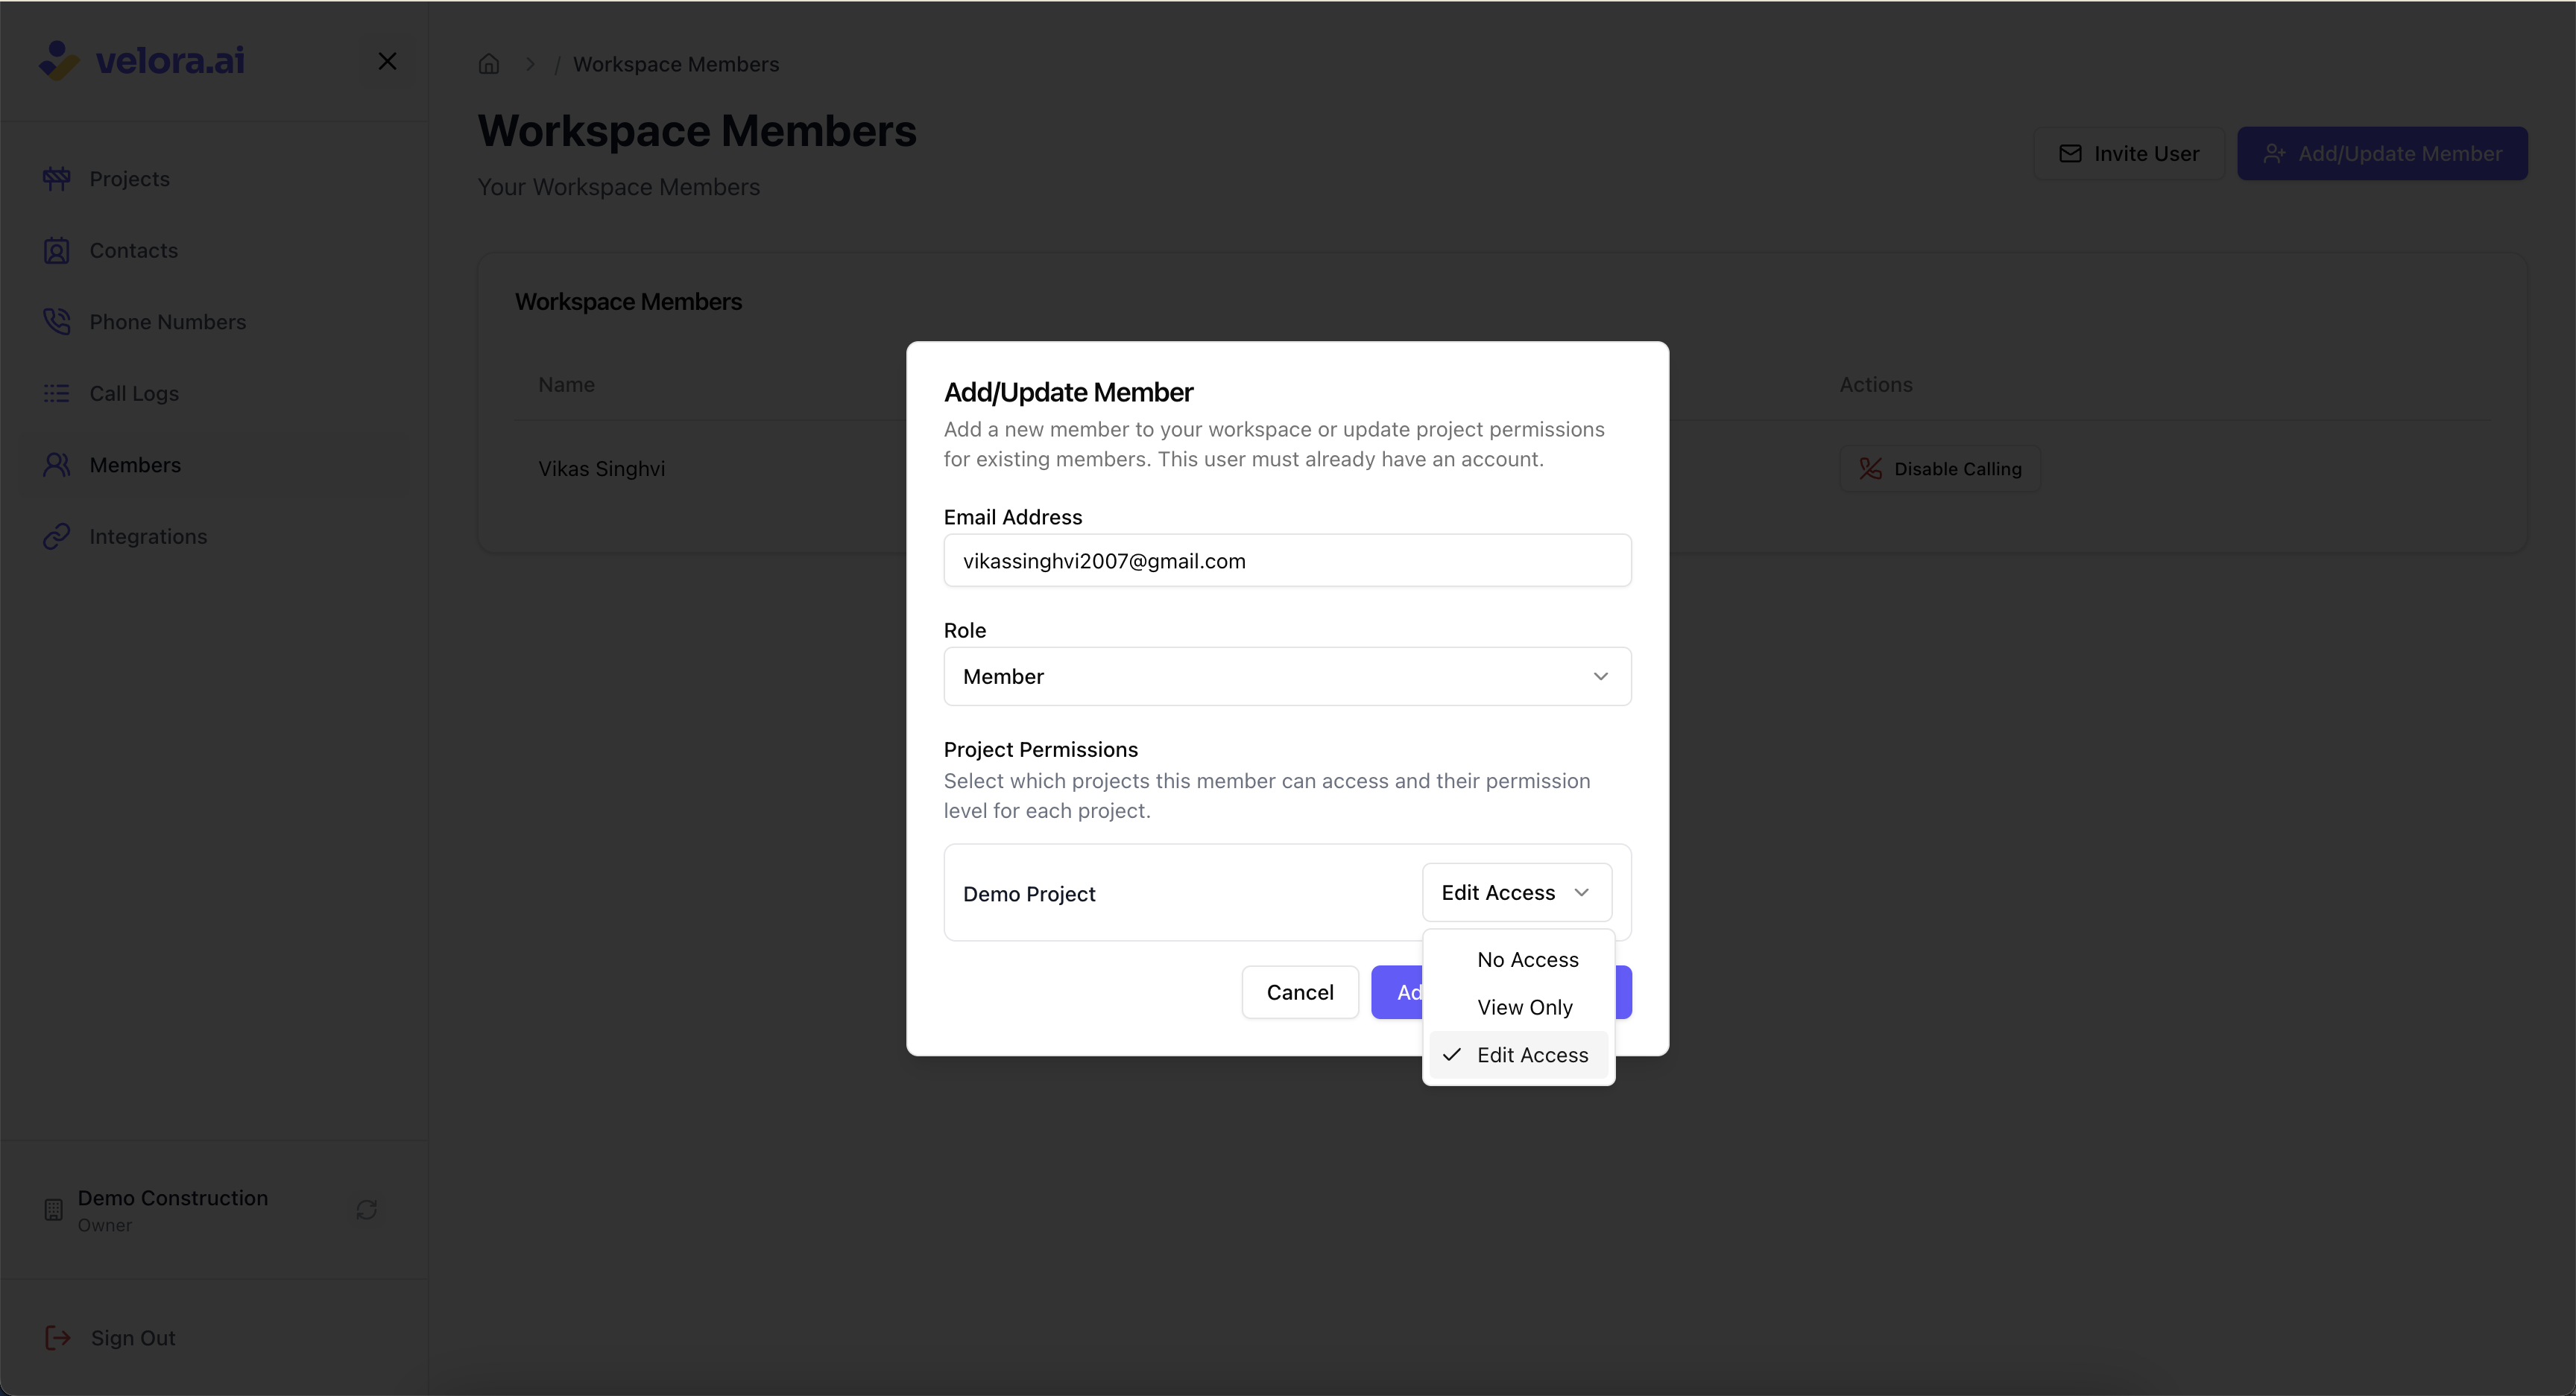Screen dimensions: 2576x1396
Task: Click the Contacts sidebar icon
Action: [x=56, y=251]
